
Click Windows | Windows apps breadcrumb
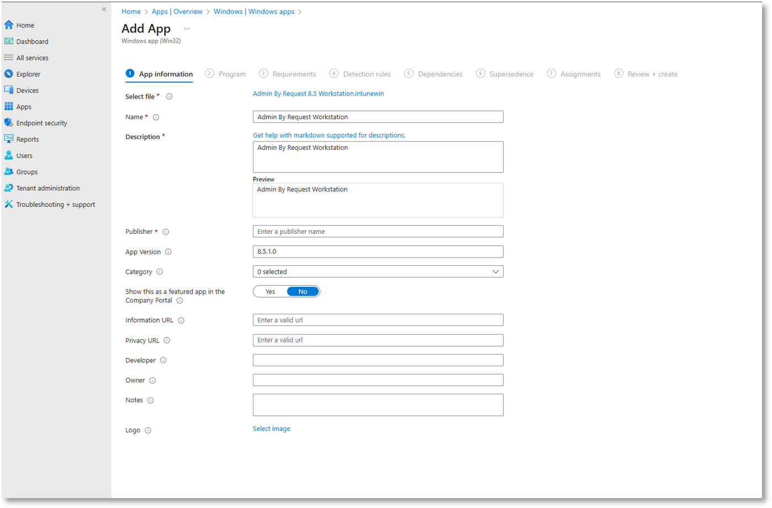254,12
